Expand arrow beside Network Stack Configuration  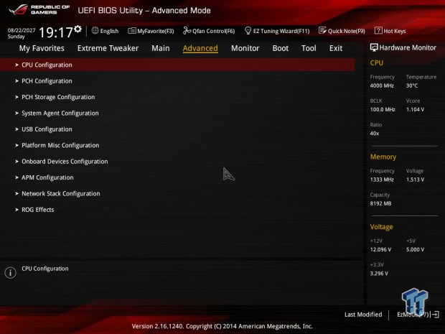coord(17,193)
